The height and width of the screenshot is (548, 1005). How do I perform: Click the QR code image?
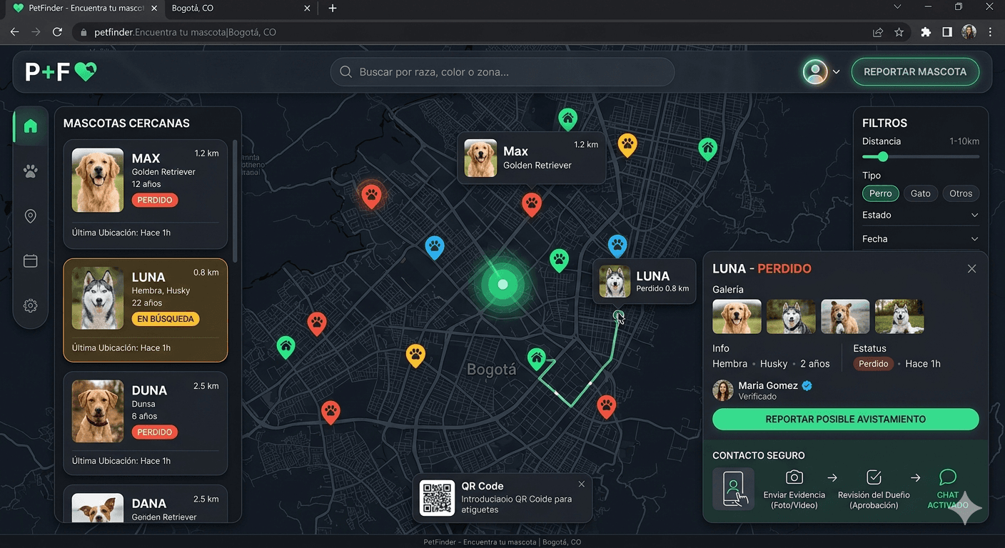[x=437, y=497]
